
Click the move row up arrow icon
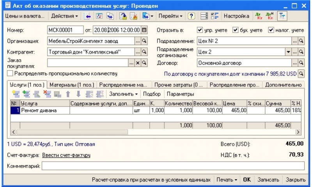click(67, 94)
